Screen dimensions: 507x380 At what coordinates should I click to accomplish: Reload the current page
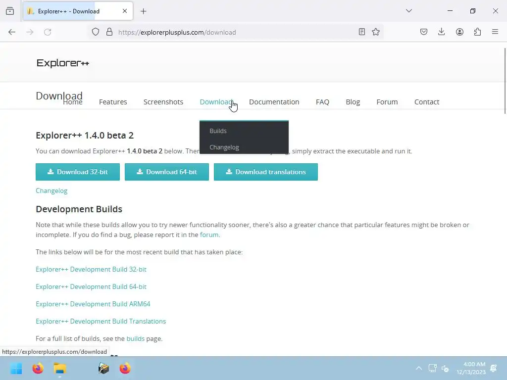point(48,32)
